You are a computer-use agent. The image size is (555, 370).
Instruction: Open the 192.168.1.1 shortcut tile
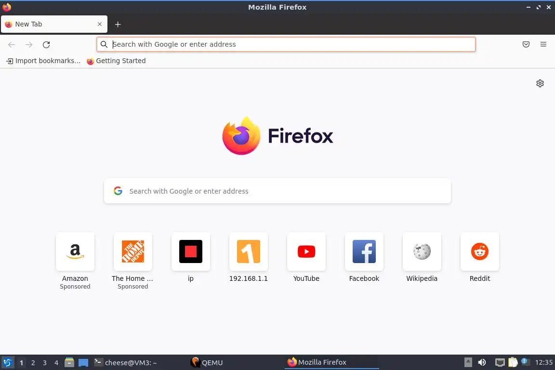[x=249, y=251]
